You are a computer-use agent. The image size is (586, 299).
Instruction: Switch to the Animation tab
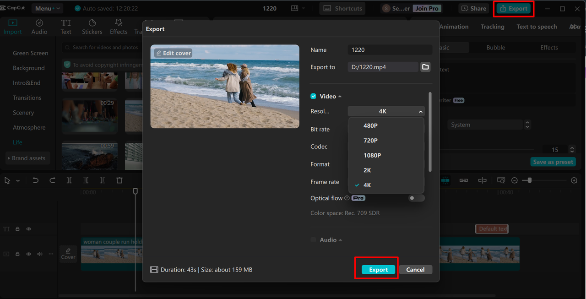454,27
